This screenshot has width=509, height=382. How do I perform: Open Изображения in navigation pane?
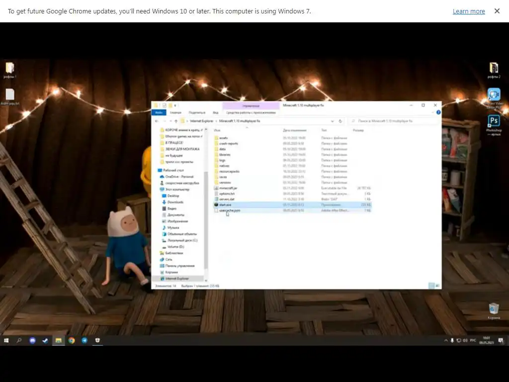[177, 221]
